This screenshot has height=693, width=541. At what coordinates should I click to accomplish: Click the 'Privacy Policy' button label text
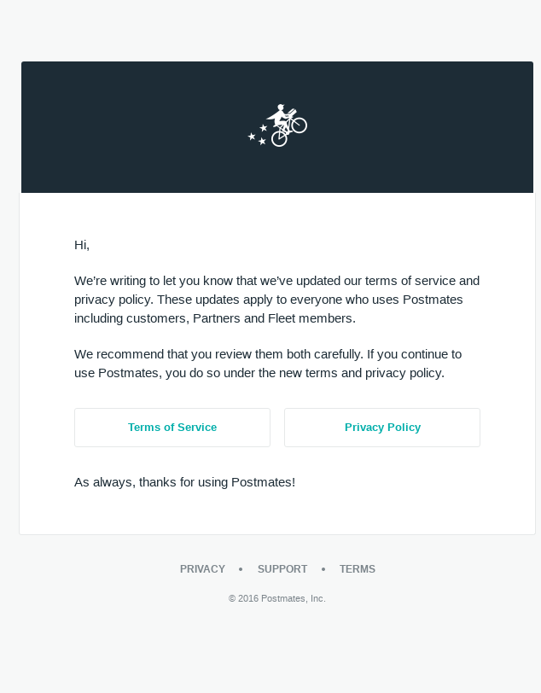(x=382, y=427)
